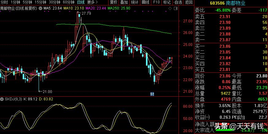This screenshot has height=134, width=268.
Task: Switch to the 60分钟 period
Action: [x=68, y=2]
